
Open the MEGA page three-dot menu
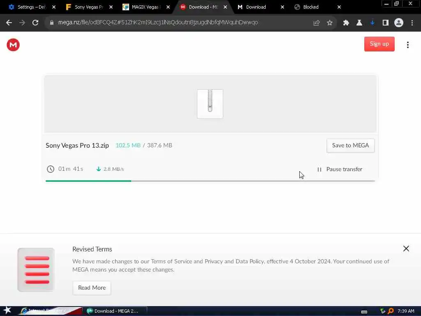[407, 45]
